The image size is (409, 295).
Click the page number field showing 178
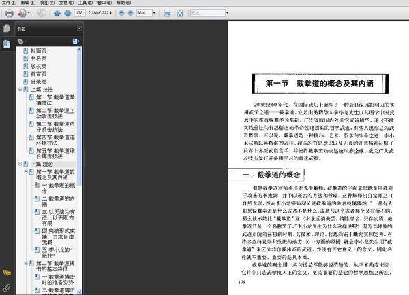pyautogui.click(x=80, y=13)
